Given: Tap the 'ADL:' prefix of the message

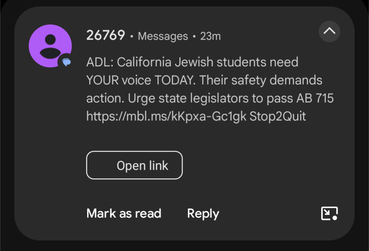Looking at the screenshot, I should [x=100, y=62].
